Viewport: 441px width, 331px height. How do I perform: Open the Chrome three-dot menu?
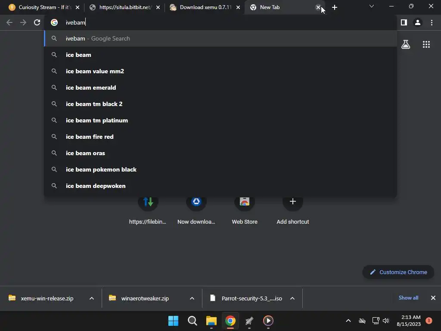click(432, 22)
